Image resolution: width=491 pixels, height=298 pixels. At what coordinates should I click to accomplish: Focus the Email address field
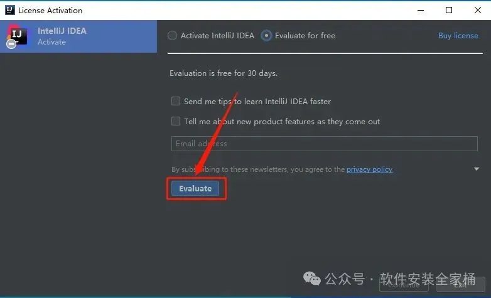pos(325,144)
